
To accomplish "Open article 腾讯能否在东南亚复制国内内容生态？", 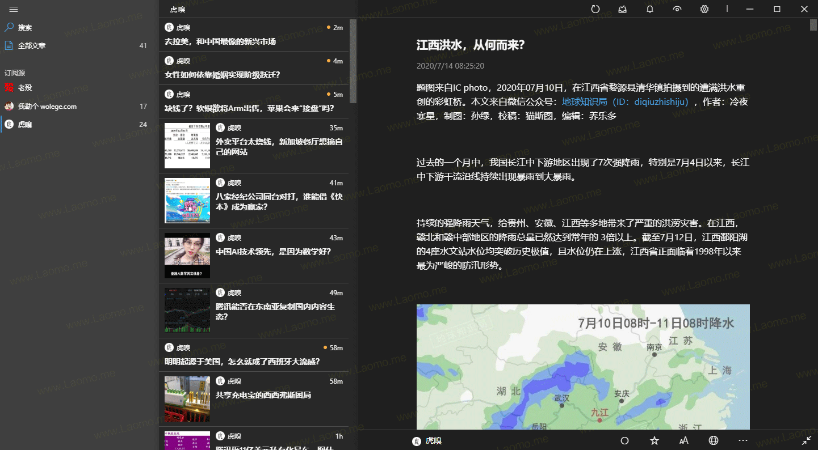I will point(254,311).
